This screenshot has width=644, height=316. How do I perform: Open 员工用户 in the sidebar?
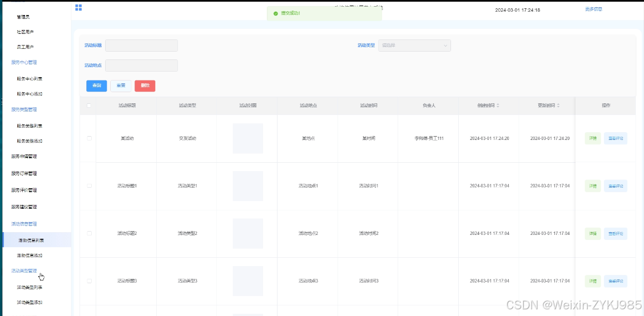(x=25, y=47)
